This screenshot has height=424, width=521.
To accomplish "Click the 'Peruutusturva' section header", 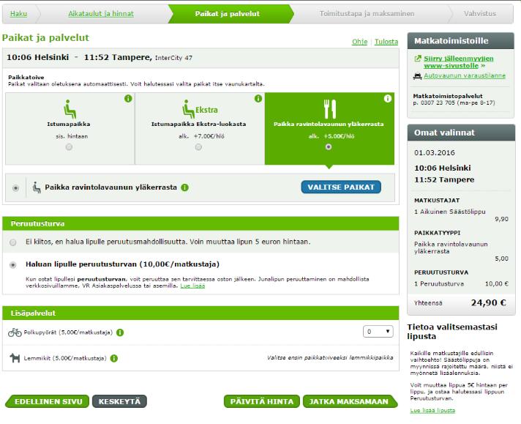I will tap(200, 223).
